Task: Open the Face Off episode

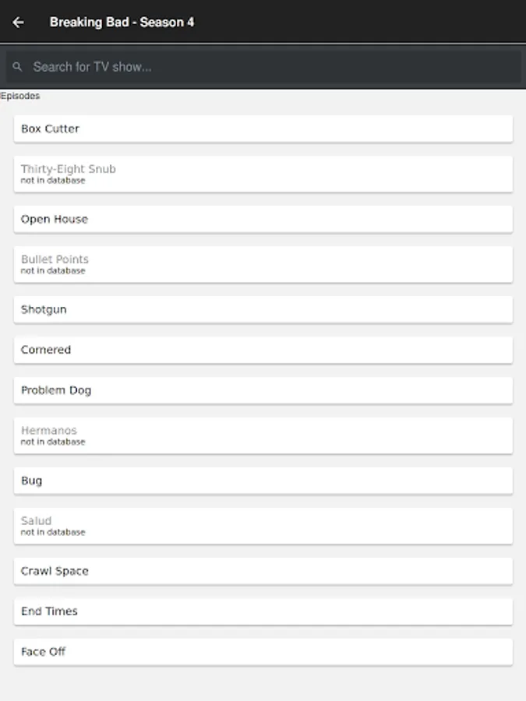Action: point(263,652)
